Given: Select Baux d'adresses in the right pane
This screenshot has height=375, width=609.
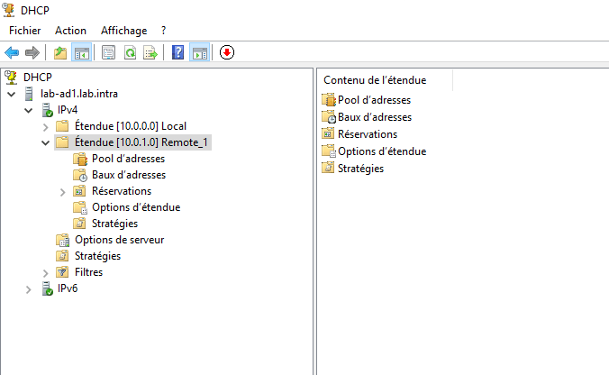Looking at the screenshot, I should [375, 117].
